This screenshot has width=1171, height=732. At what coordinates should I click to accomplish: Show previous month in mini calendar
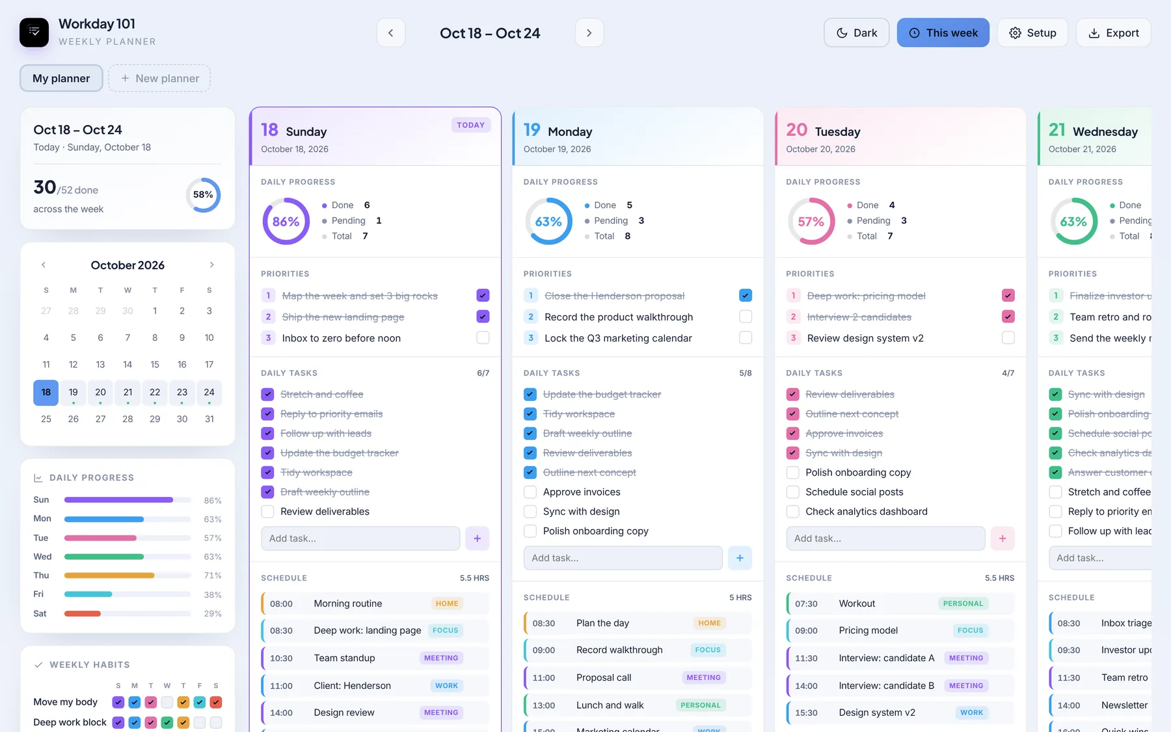click(44, 265)
